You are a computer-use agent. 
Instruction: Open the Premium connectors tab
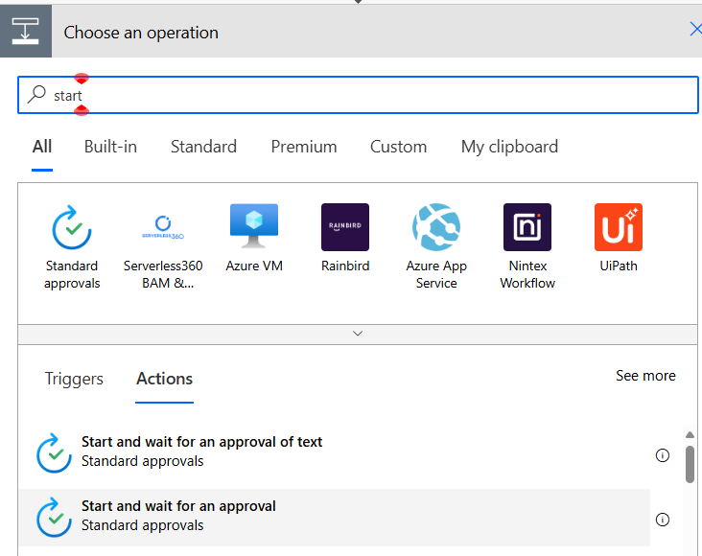pos(303,147)
